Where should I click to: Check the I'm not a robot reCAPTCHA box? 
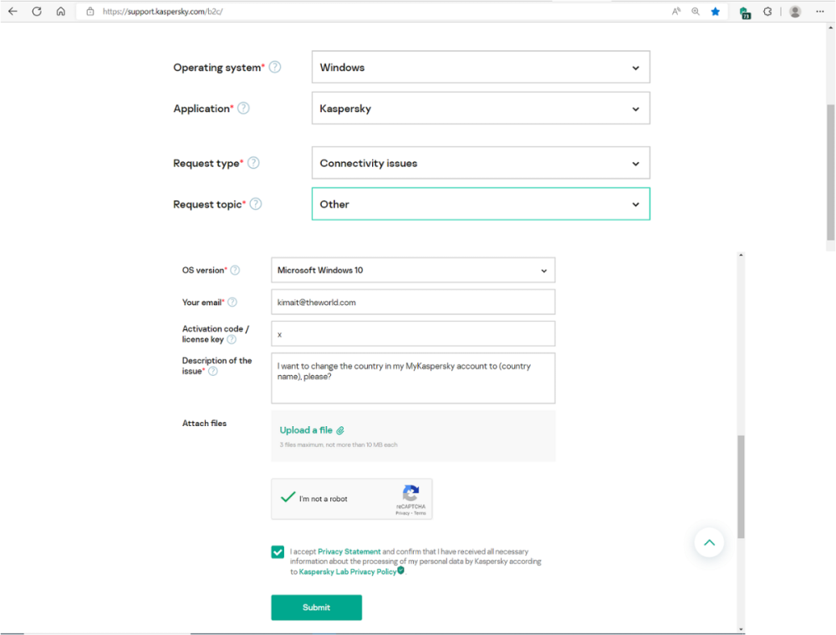click(288, 498)
